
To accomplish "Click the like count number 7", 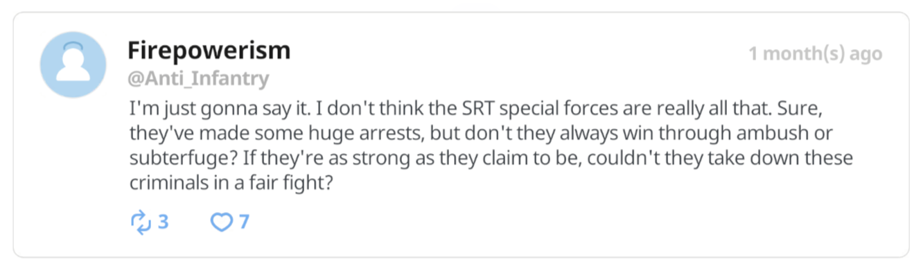I will (x=243, y=222).
